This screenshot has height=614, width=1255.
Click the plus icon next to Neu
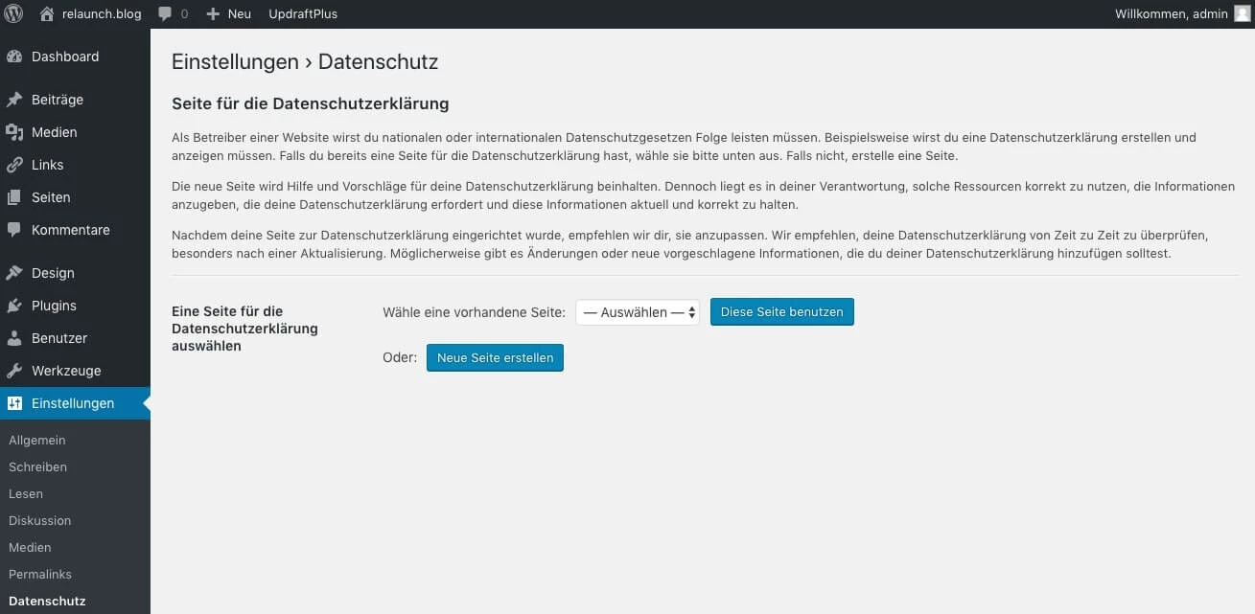pyautogui.click(x=213, y=14)
